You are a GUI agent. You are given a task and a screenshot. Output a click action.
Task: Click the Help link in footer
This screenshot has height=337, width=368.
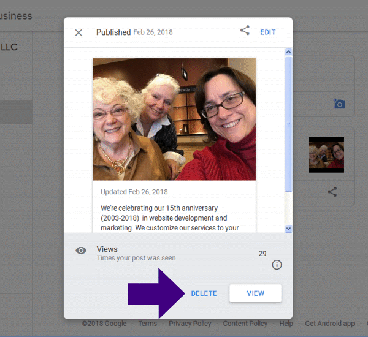[x=286, y=324]
